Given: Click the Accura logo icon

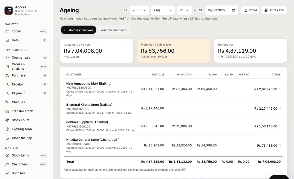Looking at the screenshot, I should coord(9,11).
